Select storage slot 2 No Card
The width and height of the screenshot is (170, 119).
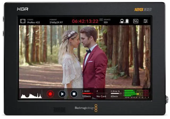[102, 94]
